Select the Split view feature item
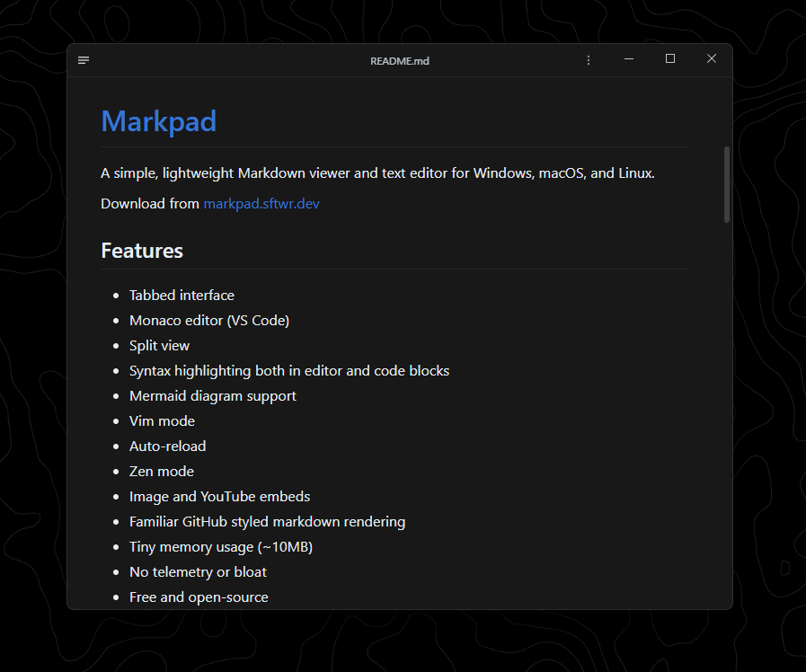Image resolution: width=806 pixels, height=672 pixels. tap(159, 345)
